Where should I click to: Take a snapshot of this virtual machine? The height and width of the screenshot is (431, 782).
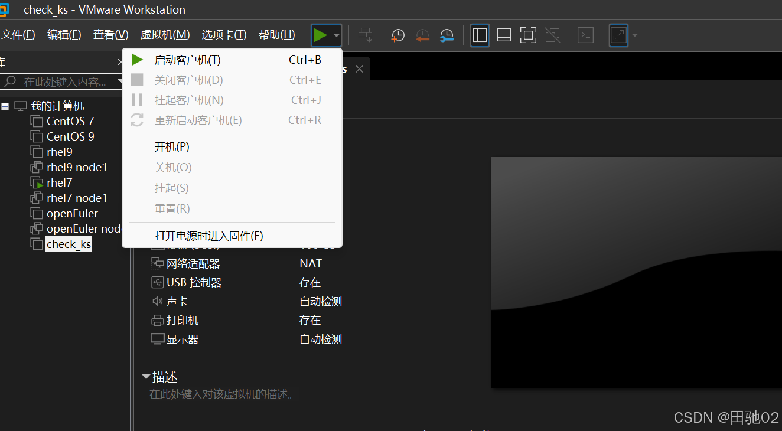point(397,35)
